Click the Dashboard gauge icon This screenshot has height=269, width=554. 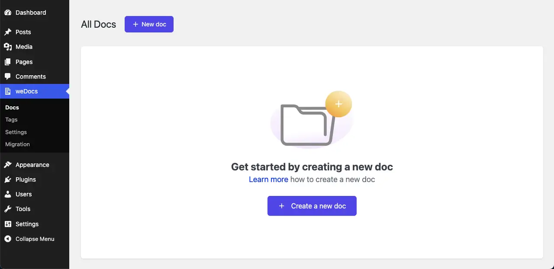8,13
